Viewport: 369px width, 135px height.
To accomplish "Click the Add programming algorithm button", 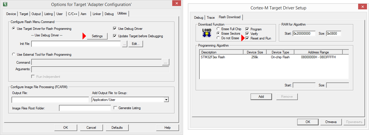I will (x=261, y=97).
